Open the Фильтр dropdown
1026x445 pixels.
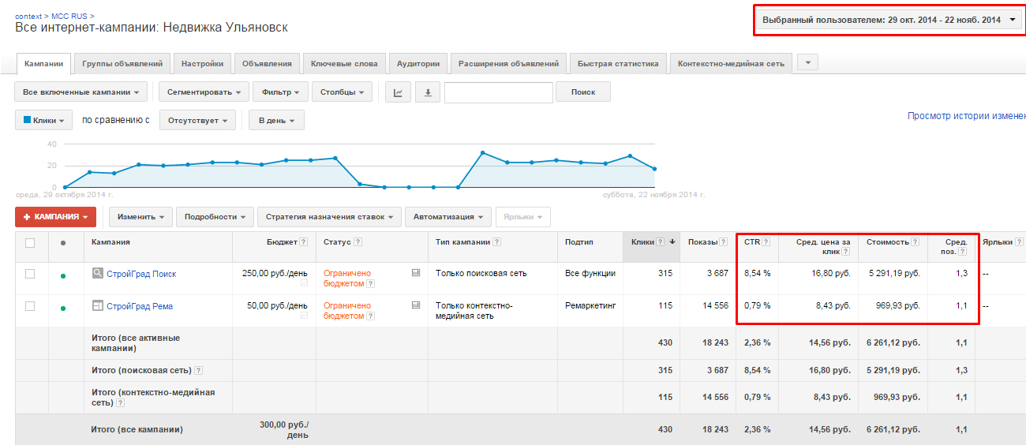pos(280,92)
